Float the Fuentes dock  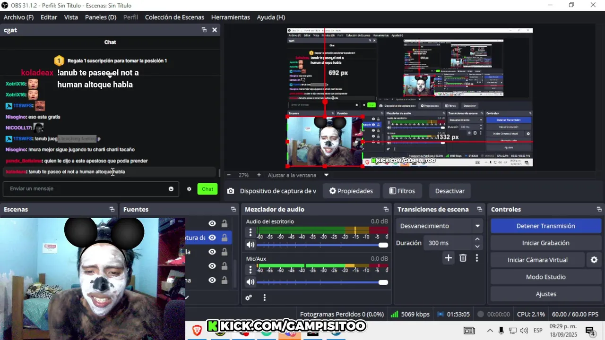point(233,209)
